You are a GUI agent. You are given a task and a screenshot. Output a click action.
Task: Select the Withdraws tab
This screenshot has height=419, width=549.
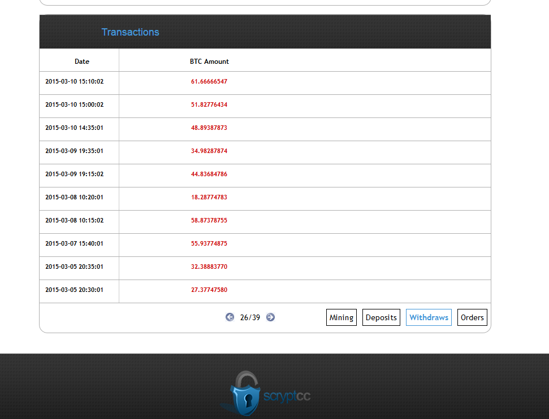pyautogui.click(x=429, y=317)
